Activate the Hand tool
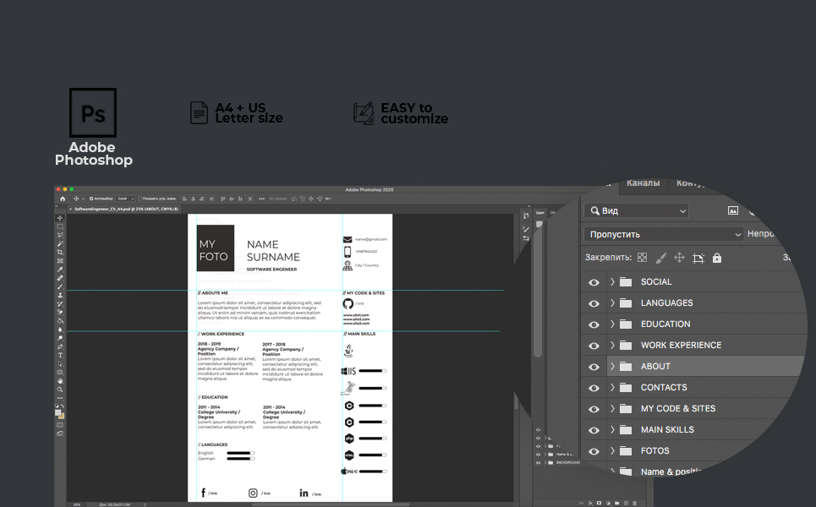 pyautogui.click(x=60, y=381)
